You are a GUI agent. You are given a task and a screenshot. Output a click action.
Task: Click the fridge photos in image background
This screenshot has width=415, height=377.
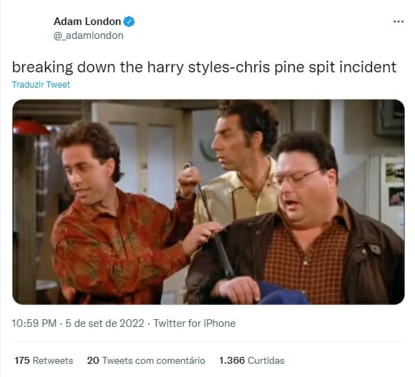coord(394,184)
